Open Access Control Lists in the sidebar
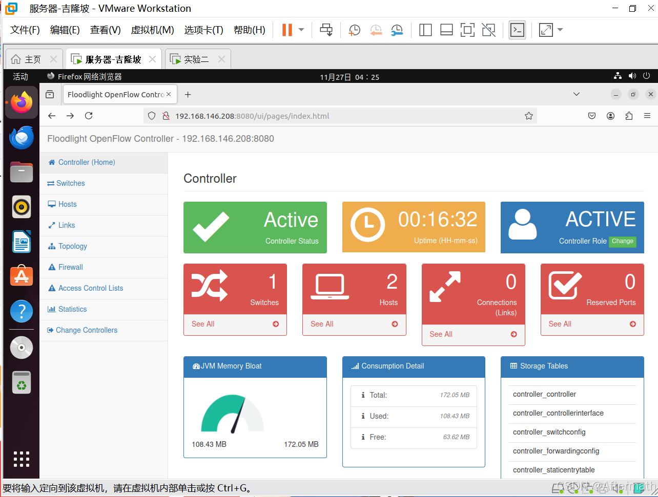The image size is (658, 497). pyautogui.click(x=104, y=288)
